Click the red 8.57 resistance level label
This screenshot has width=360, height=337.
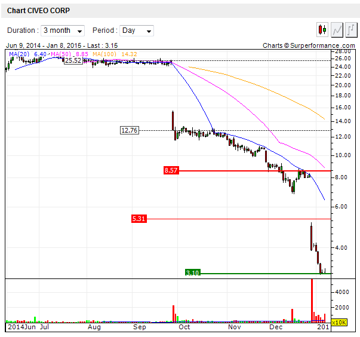tap(171, 170)
